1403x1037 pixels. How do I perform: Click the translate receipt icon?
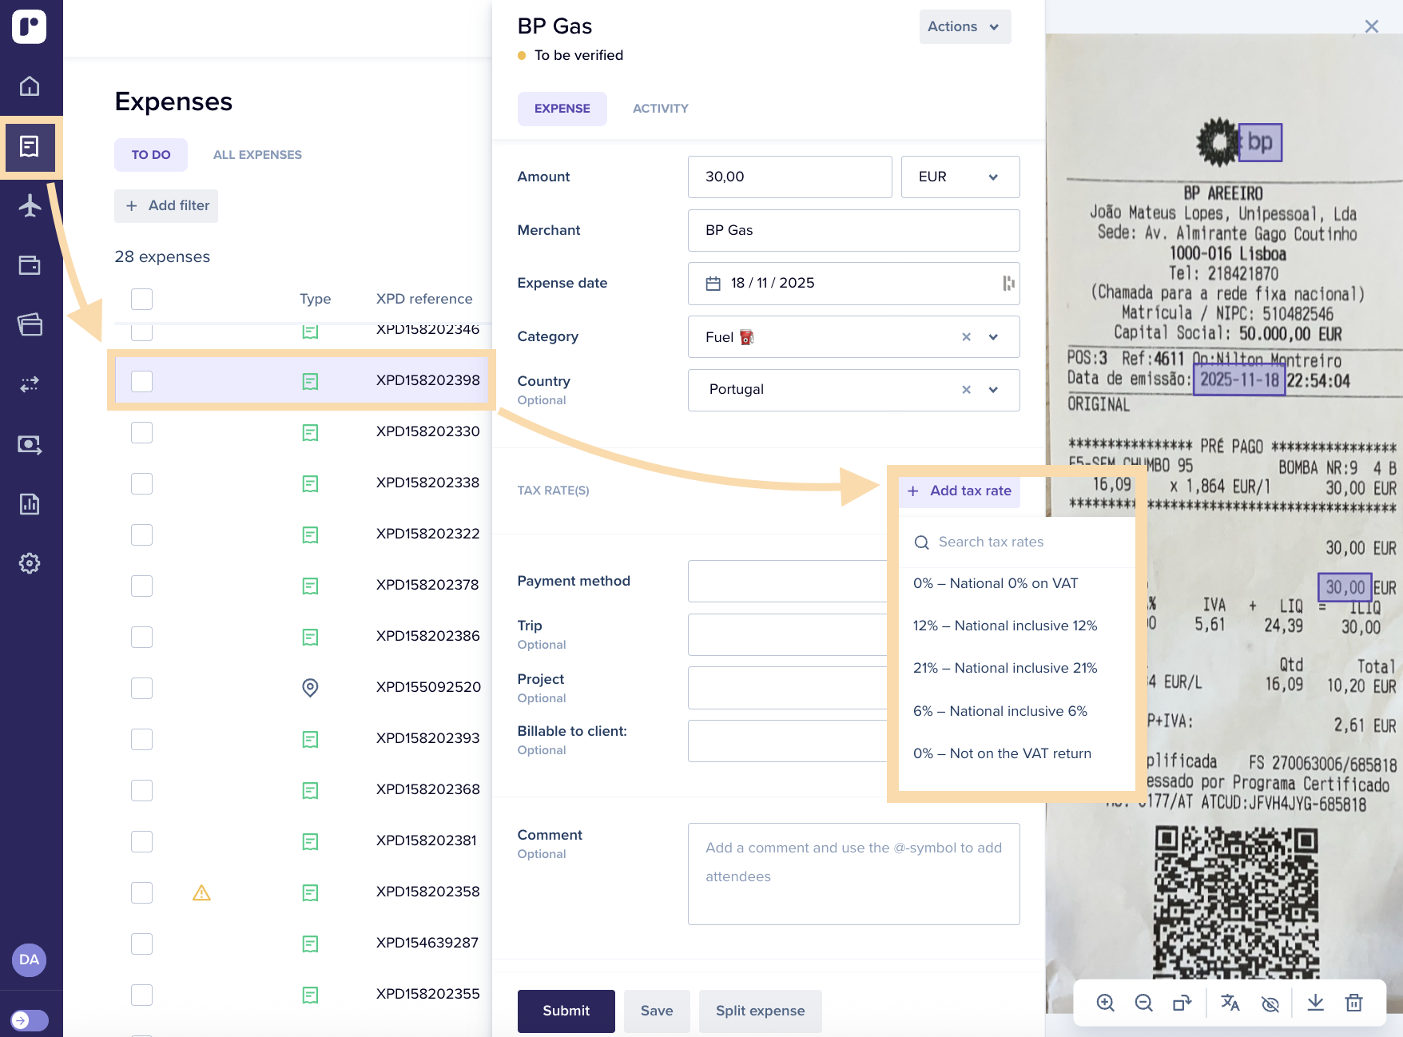(x=1230, y=1003)
